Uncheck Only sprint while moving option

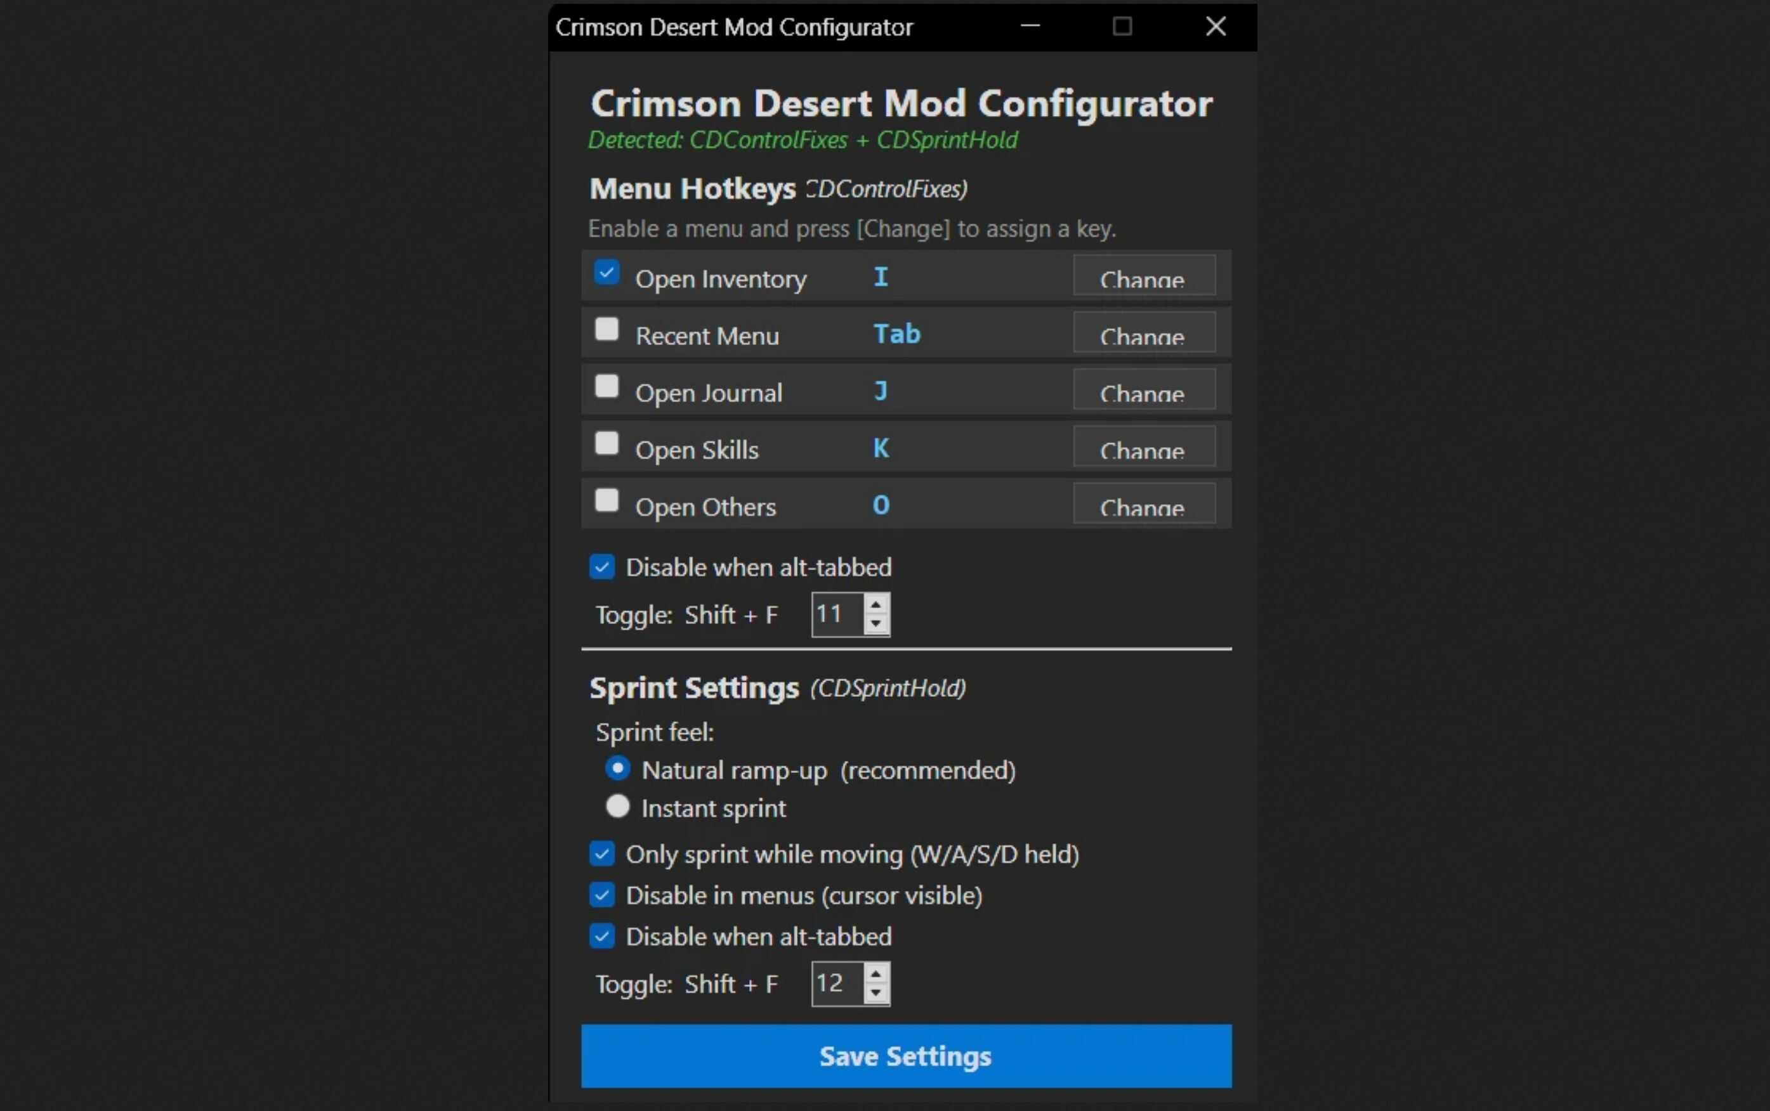(x=602, y=854)
